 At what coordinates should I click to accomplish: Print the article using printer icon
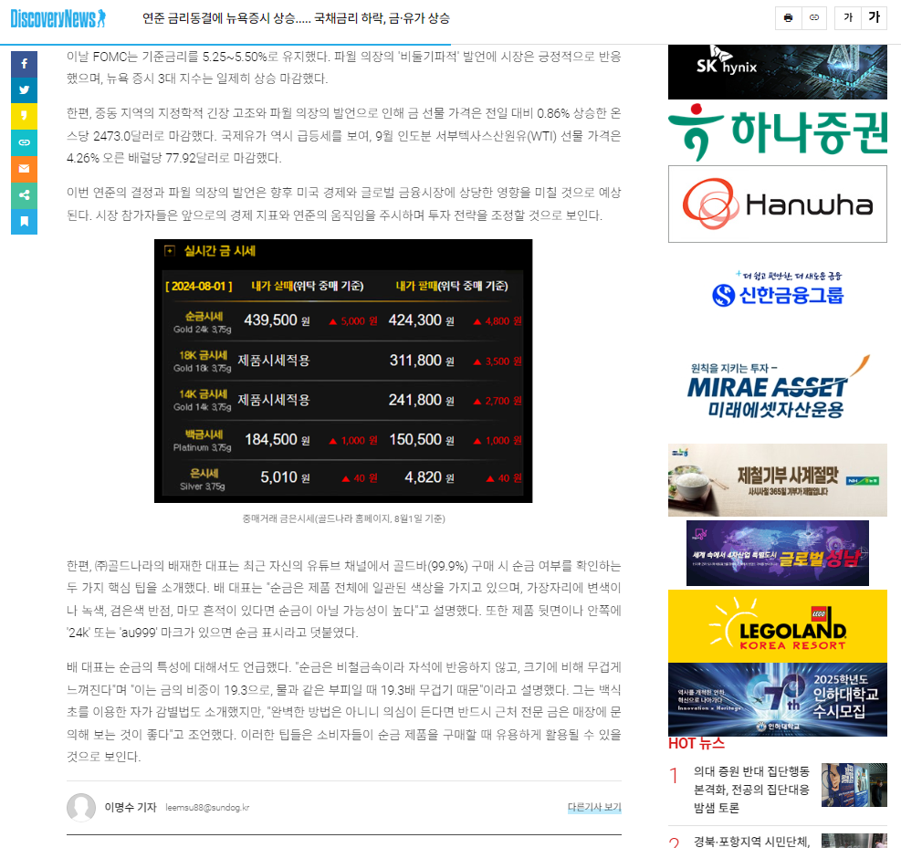(788, 17)
